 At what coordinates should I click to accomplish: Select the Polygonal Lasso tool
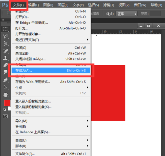(5, 36)
